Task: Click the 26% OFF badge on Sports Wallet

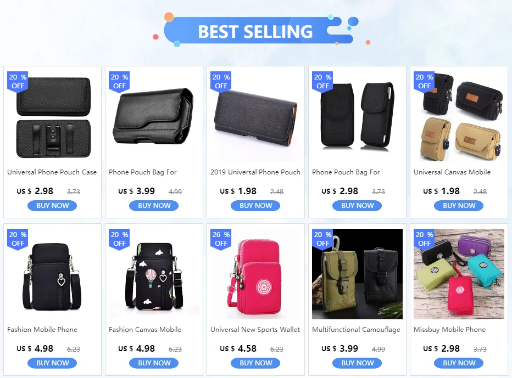Action: 221,239
